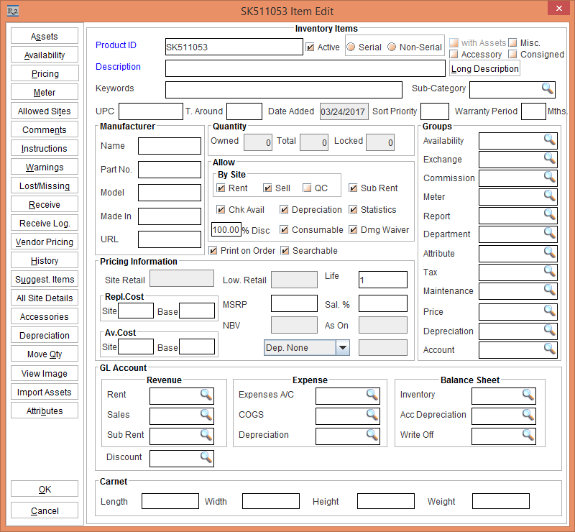This screenshot has height=532, width=575.
Task: Click into the Keywords field
Action: pos(283,90)
